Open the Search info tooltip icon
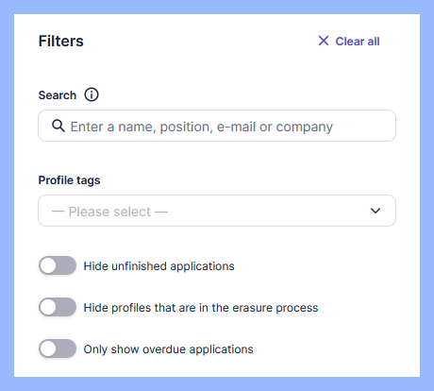This screenshot has width=434, height=391. coord(92,94)
